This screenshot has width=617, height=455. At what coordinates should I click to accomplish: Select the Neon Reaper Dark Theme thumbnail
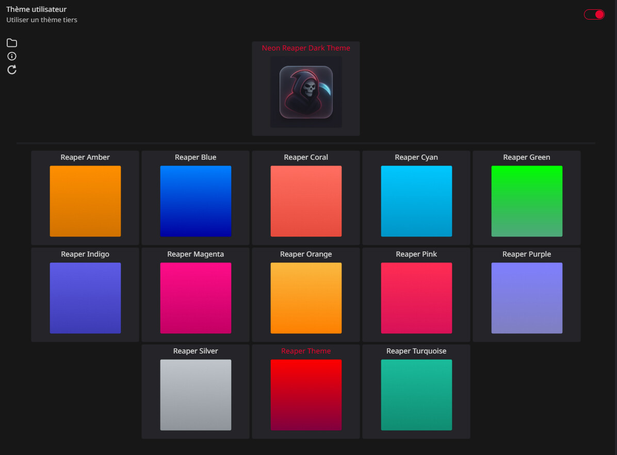306,92
